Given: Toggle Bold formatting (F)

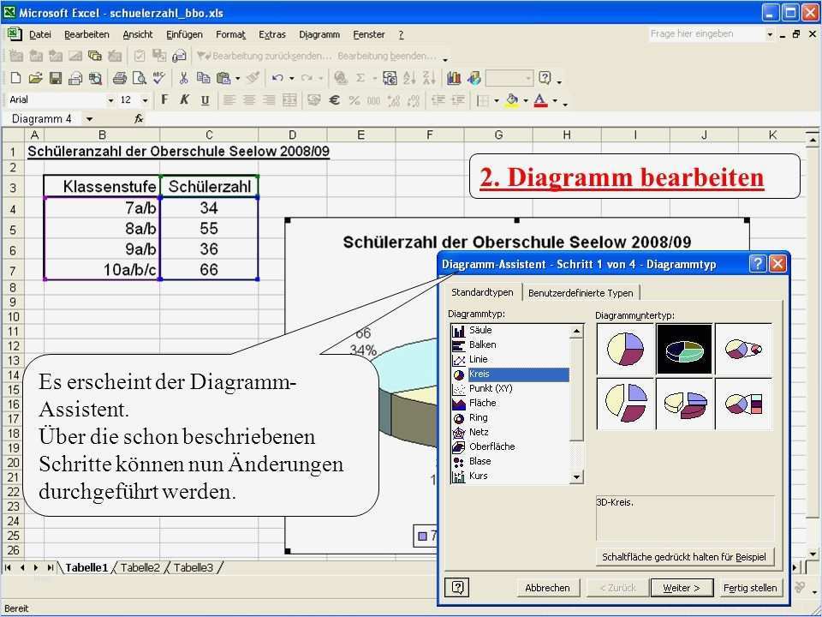Looking at the screenshot, I should (x=164, y=99).
